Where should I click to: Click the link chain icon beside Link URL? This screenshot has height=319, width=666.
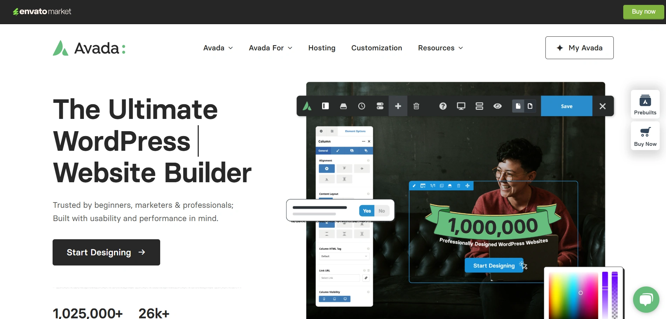coord(366,278)
